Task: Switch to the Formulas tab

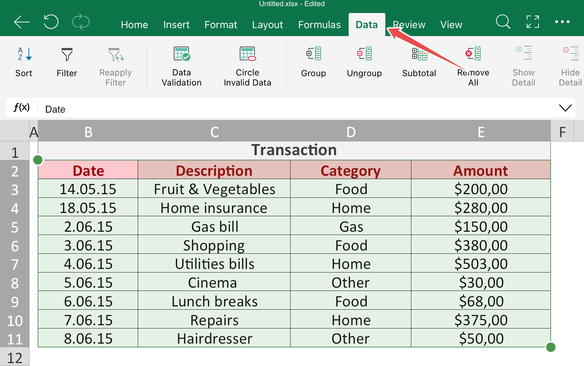Action: click(319, 25)
